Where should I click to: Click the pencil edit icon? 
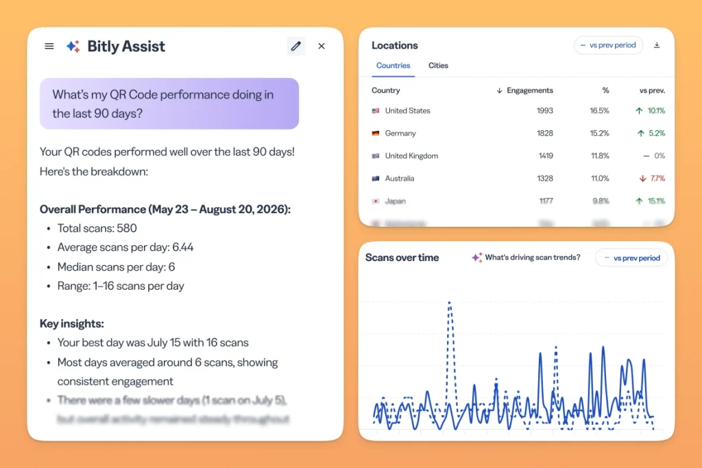coord(296,46)
